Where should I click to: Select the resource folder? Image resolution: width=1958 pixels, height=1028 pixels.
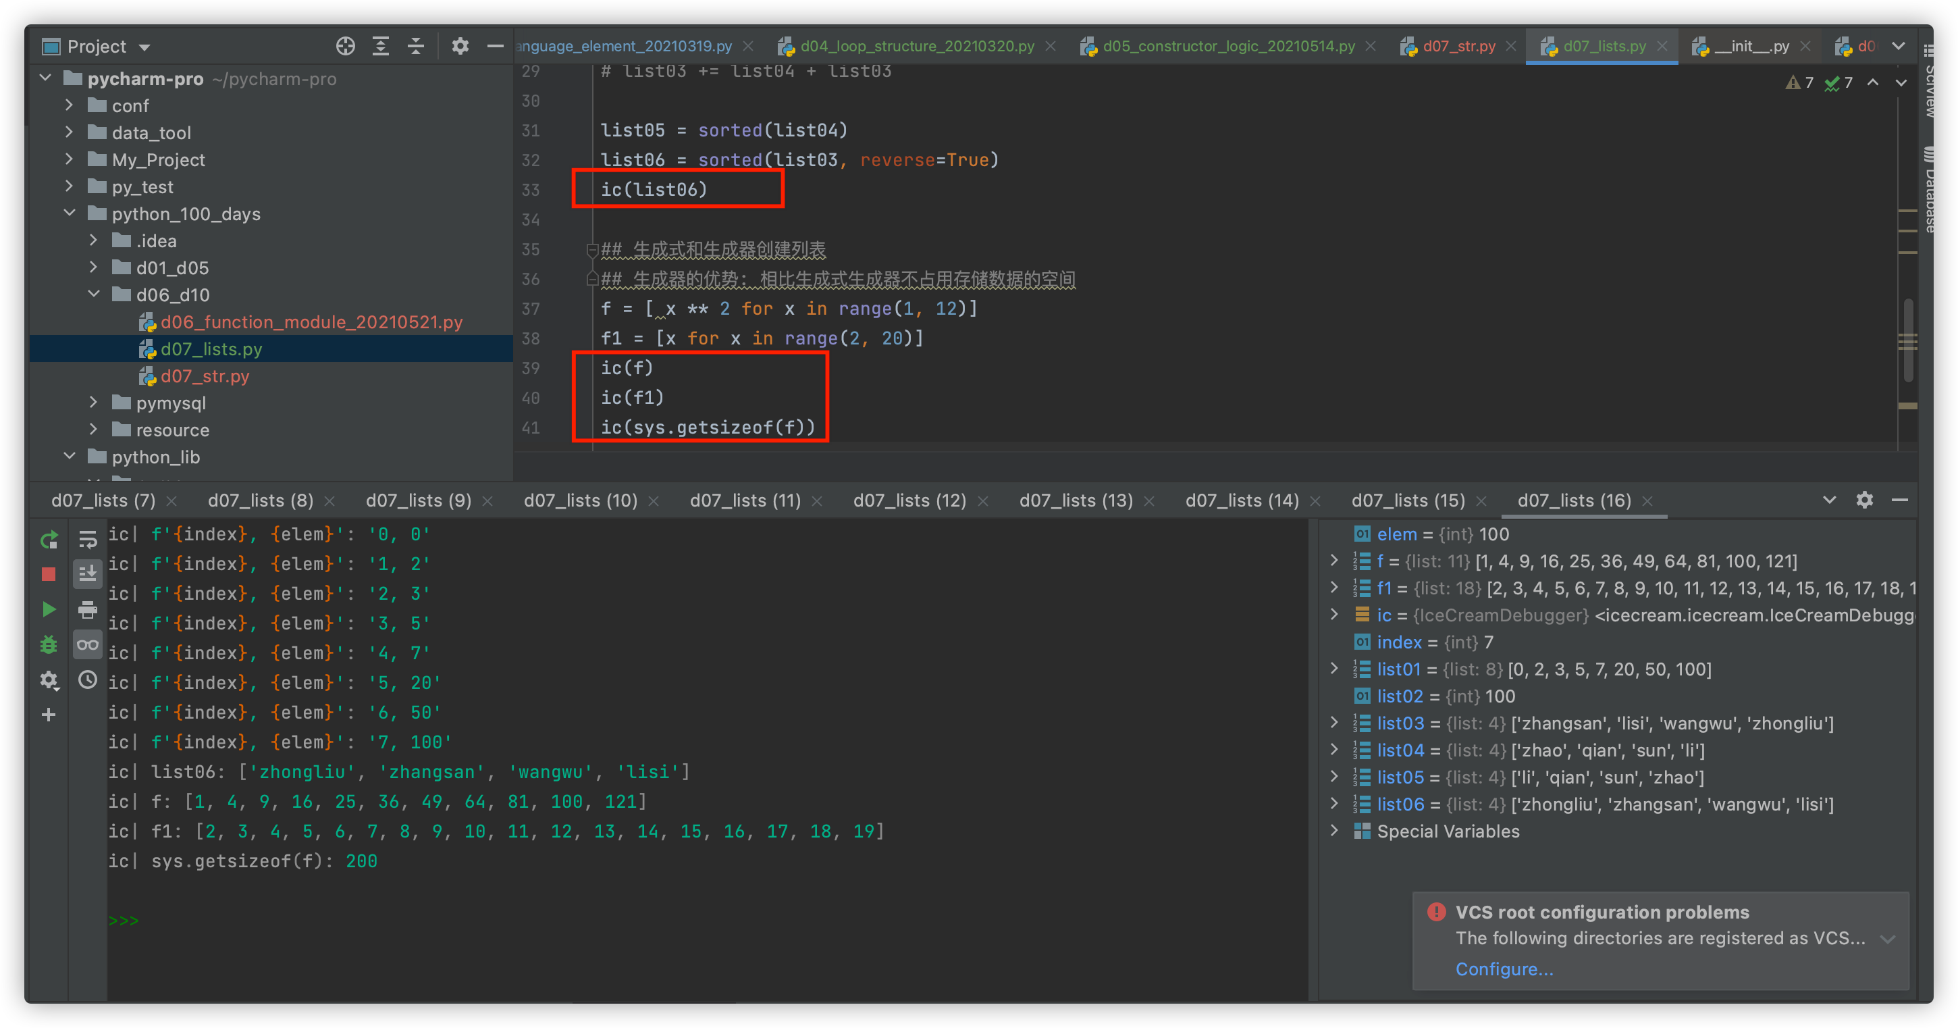click(x=171, y=430)
